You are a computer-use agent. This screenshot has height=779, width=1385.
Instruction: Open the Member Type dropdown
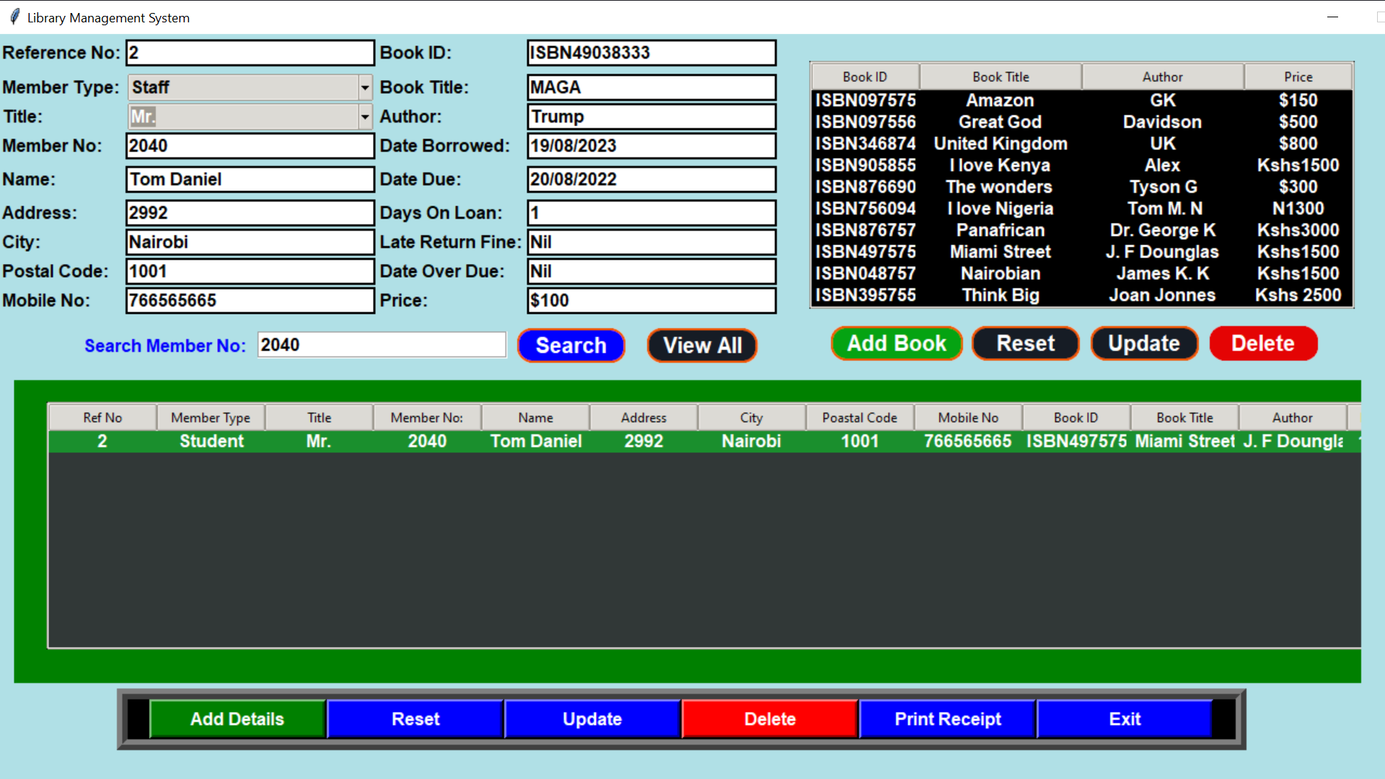(x=365, y=88)
